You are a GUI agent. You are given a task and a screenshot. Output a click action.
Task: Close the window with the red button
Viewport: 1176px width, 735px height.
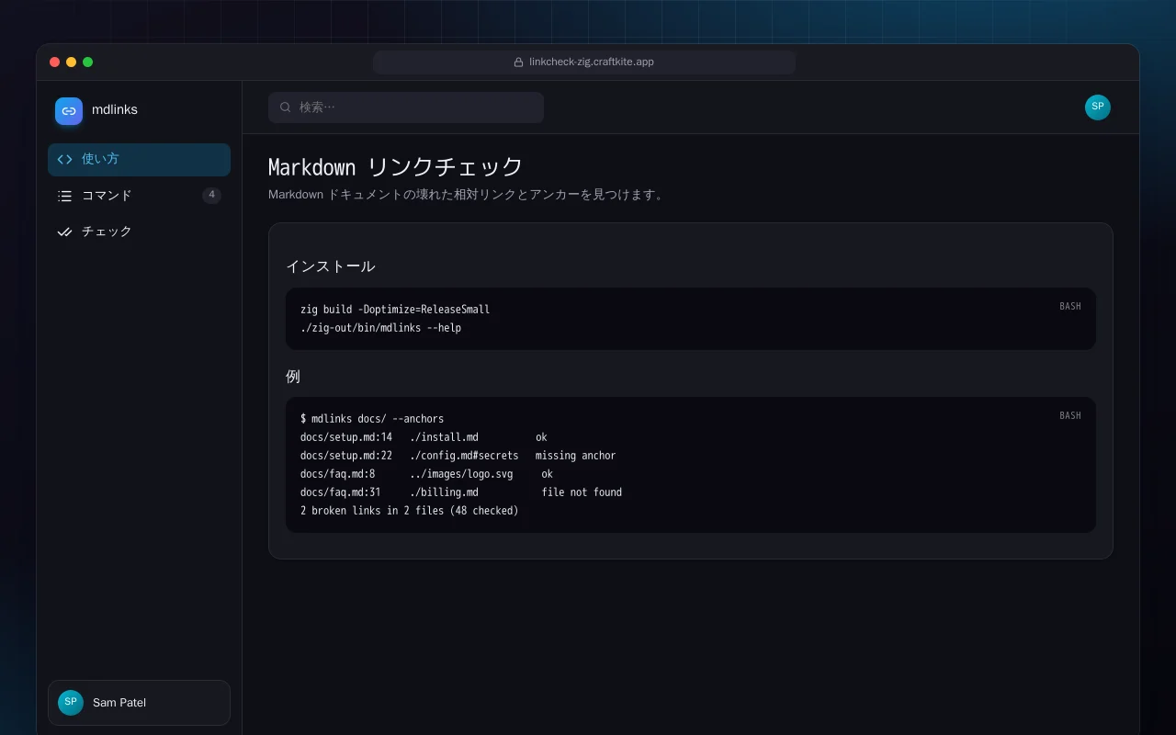[x=55, y=62]
